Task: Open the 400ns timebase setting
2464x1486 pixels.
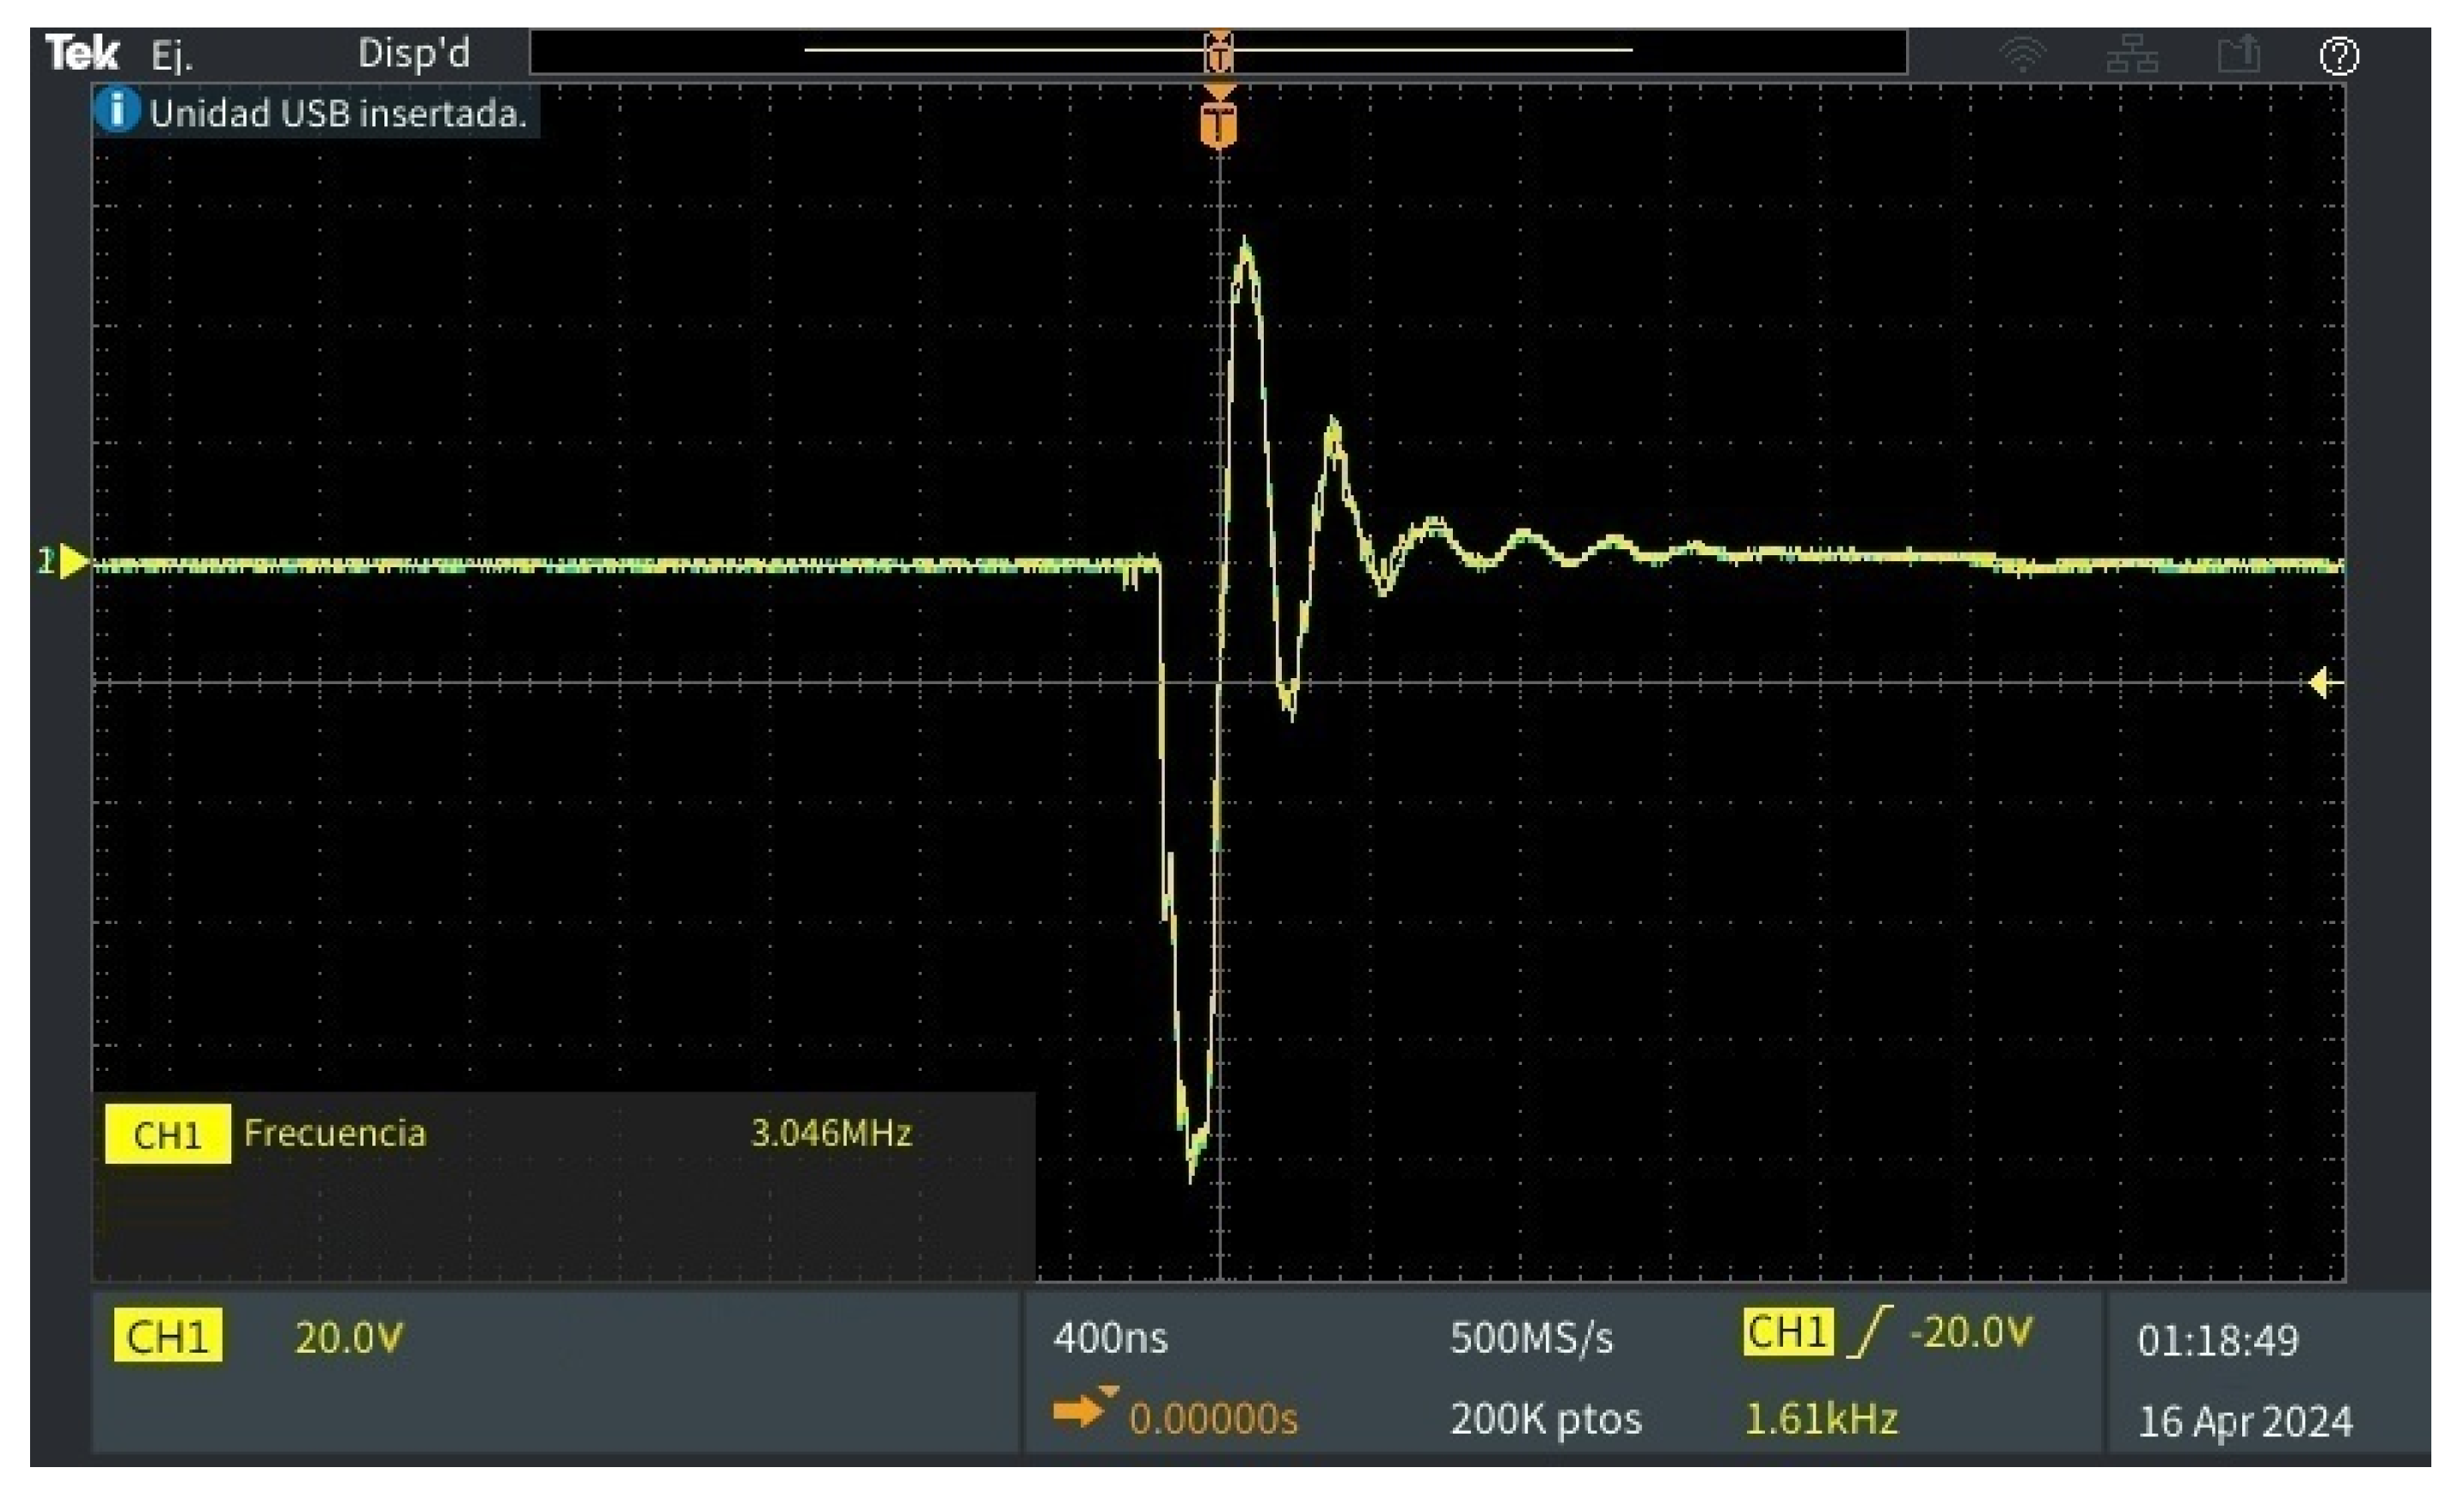Action: pyautogui.click(x=1112, y=1338)
